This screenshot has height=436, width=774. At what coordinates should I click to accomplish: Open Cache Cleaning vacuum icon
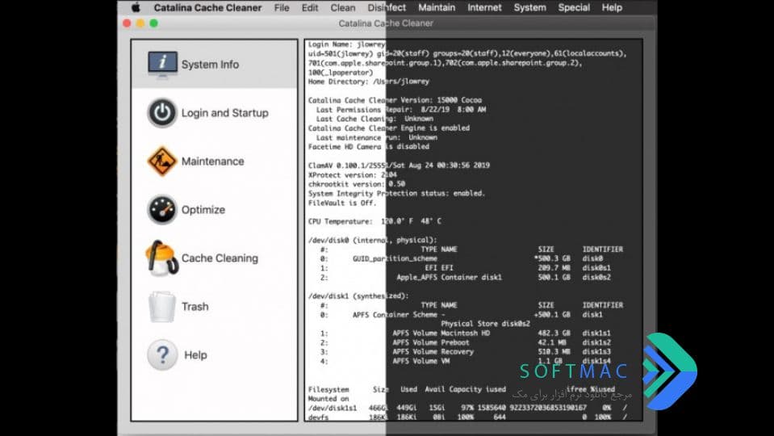pos(162,258)
